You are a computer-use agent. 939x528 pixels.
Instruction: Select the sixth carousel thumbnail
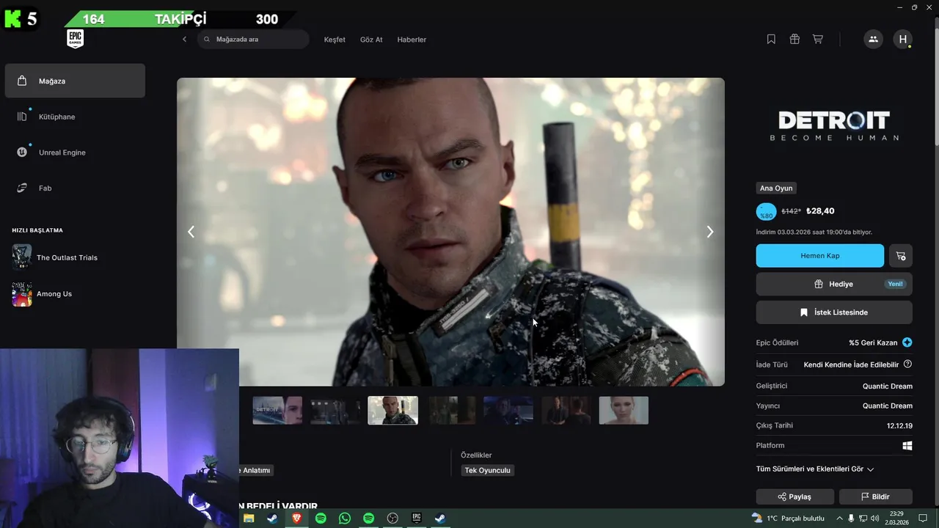566,411
